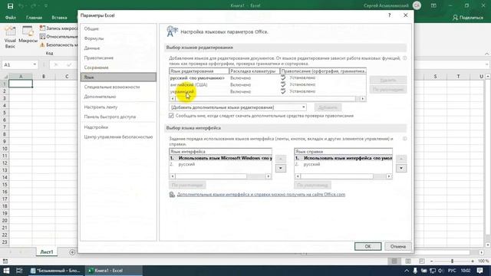Viewport: 491px width, 276px height.
Task: Select Page Break Preview icon
Action: (422, 261)
